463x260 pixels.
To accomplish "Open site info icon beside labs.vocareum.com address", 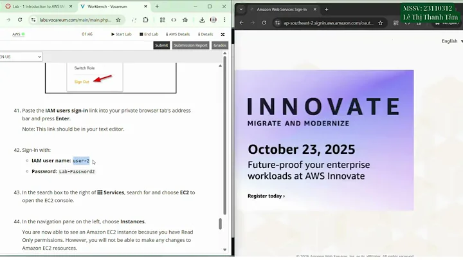I will [x=33, y=20].
